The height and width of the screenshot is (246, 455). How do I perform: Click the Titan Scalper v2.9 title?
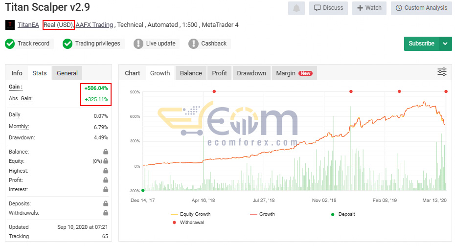[x=47, y=7]
